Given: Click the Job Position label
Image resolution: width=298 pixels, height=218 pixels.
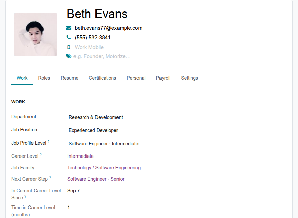Looking at the screenshot, I should point(24,130).
